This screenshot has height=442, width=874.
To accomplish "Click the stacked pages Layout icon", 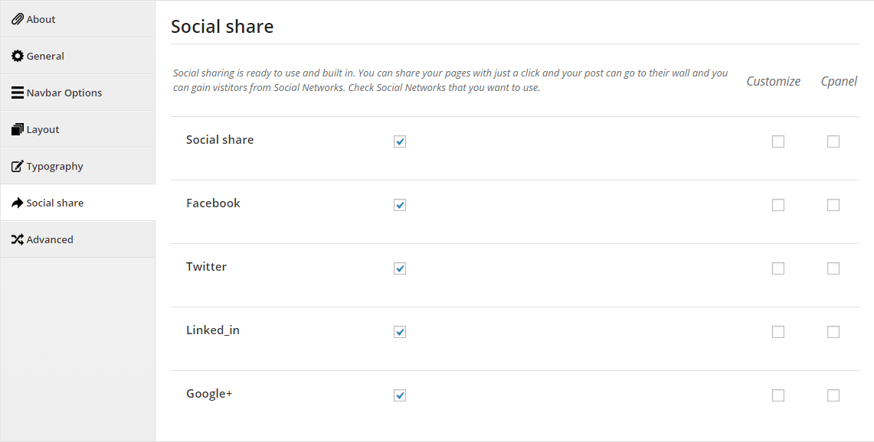I will pyautogui.click(x=18, y=130).
